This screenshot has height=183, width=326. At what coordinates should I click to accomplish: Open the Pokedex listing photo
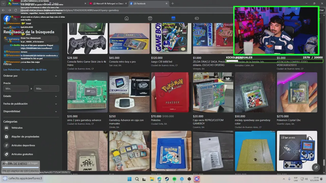tap(171, 92)
